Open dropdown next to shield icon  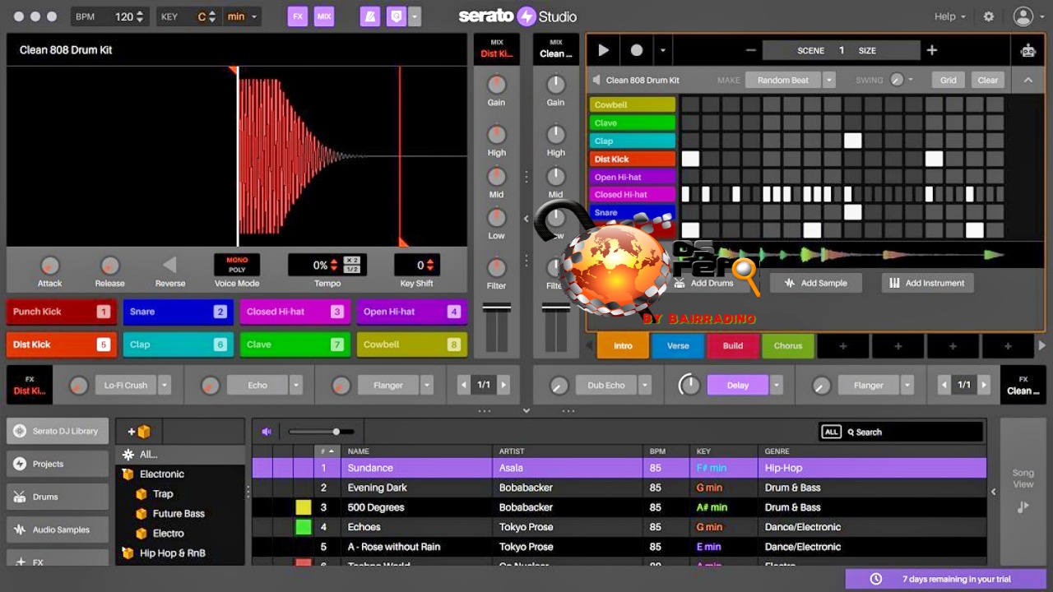pos(415,16)
